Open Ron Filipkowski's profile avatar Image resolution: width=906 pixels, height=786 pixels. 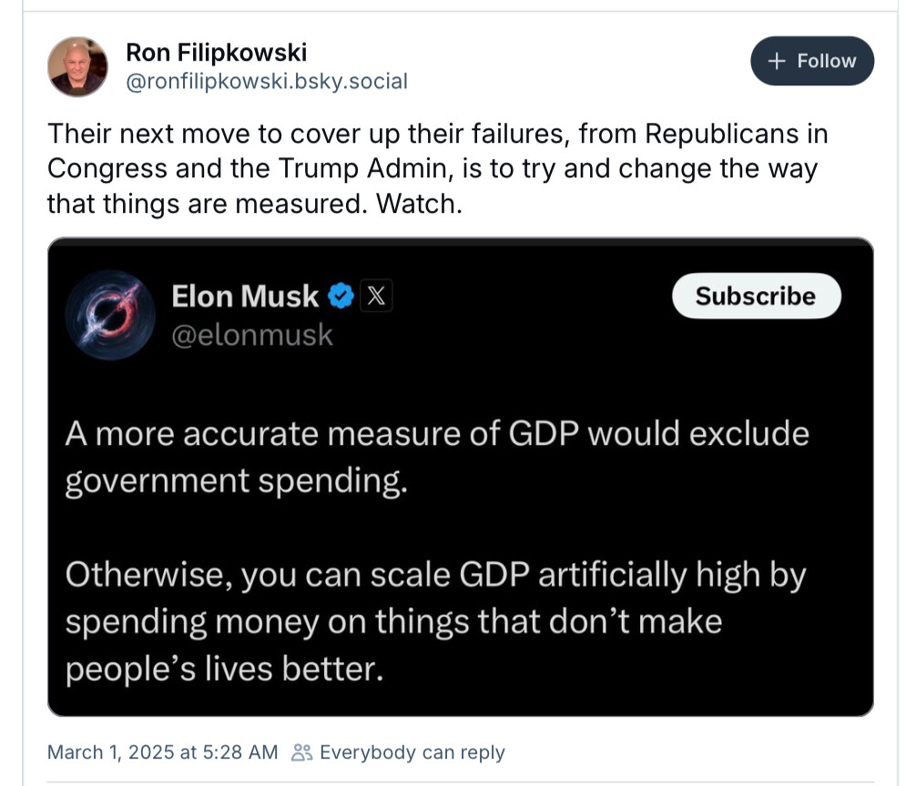click(x=77, y=66)
